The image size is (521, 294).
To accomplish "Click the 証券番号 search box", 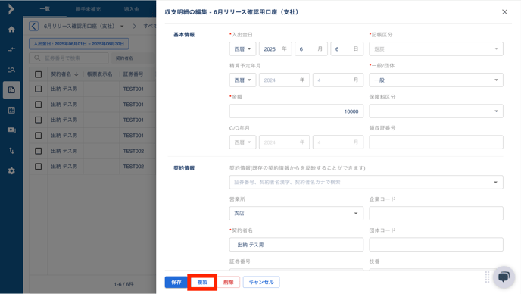I will (69, 58).
